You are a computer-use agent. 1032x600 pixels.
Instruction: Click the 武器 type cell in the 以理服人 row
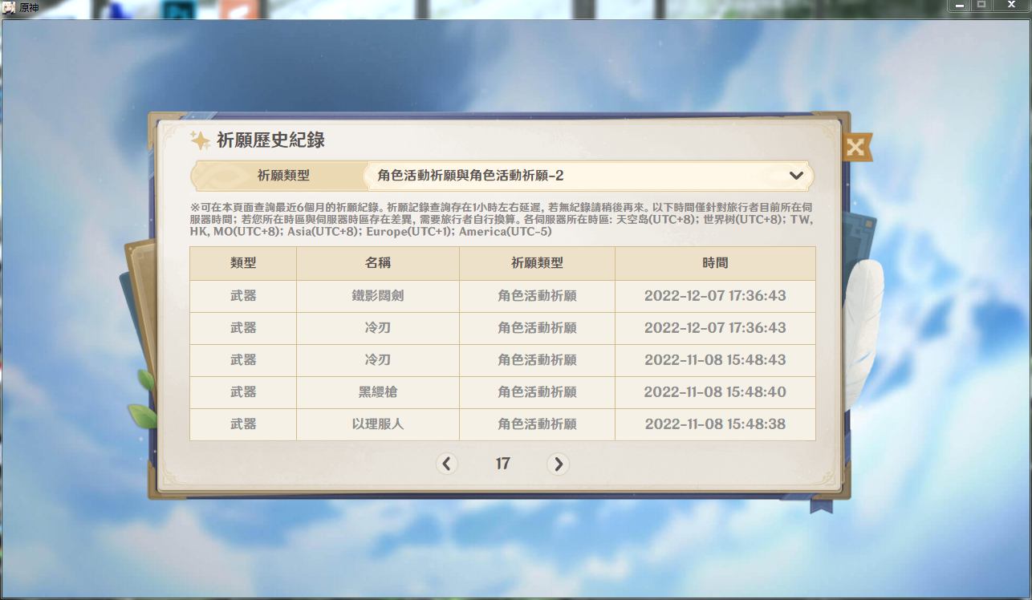[x=243, y=424]
